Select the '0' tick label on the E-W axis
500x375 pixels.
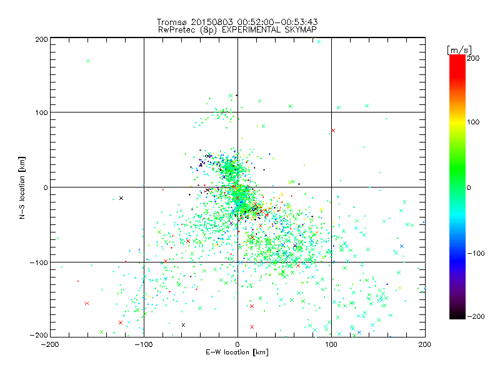[x=237, y=344]
